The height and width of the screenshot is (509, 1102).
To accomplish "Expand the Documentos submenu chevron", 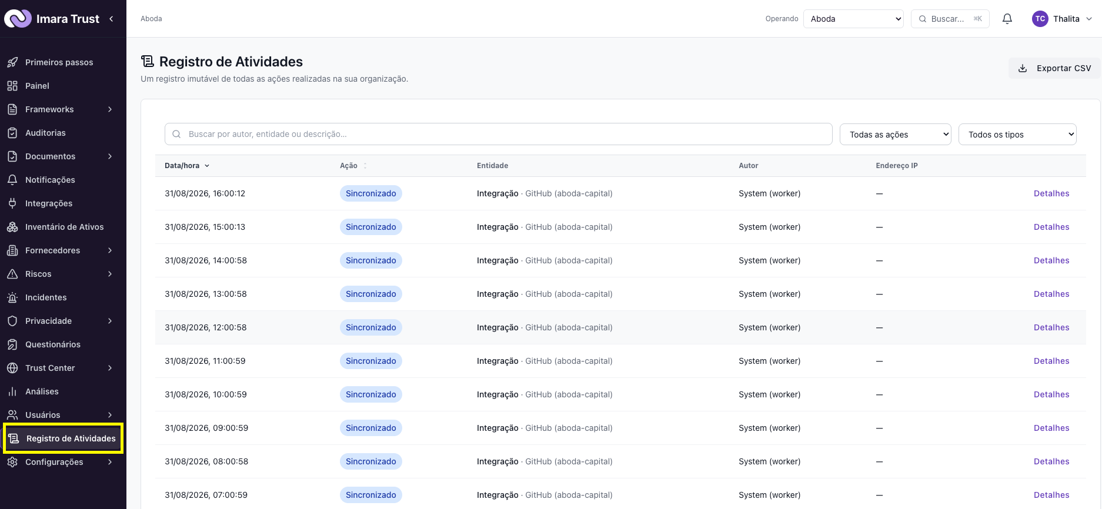I will 110,156.
